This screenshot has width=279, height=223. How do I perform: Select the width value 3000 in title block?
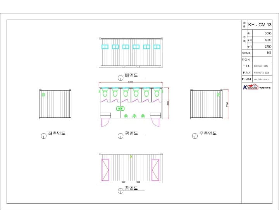[268, 33]
